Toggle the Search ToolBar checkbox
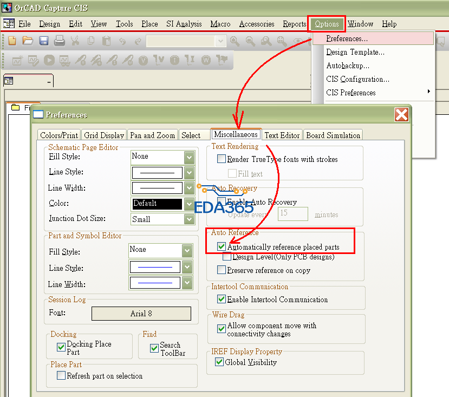 point(154,348)
